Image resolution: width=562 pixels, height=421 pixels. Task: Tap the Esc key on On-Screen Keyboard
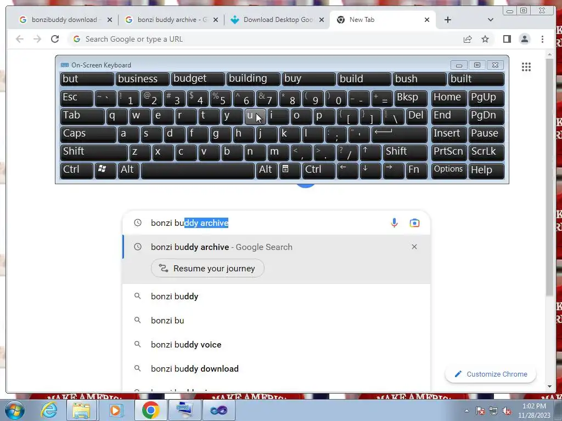coord(77,98)
